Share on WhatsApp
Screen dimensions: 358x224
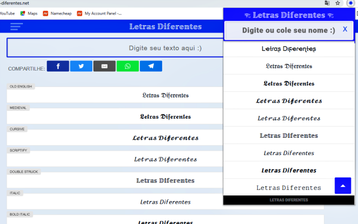click(x=128, y=66)
